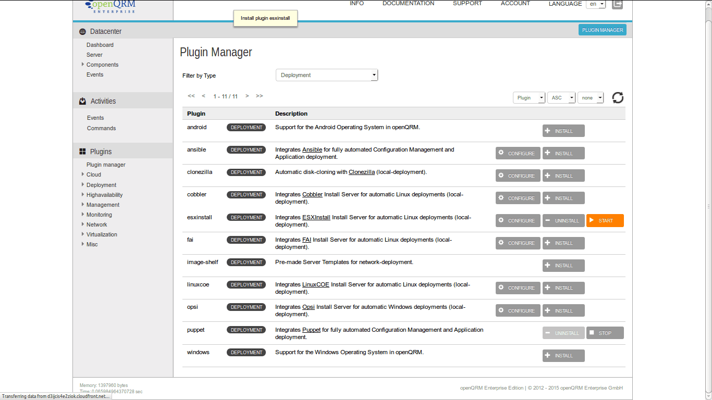This screenshot has height=400, width=712.
Task: Click the Activities section icon
Action: click(x=82, y=101)
